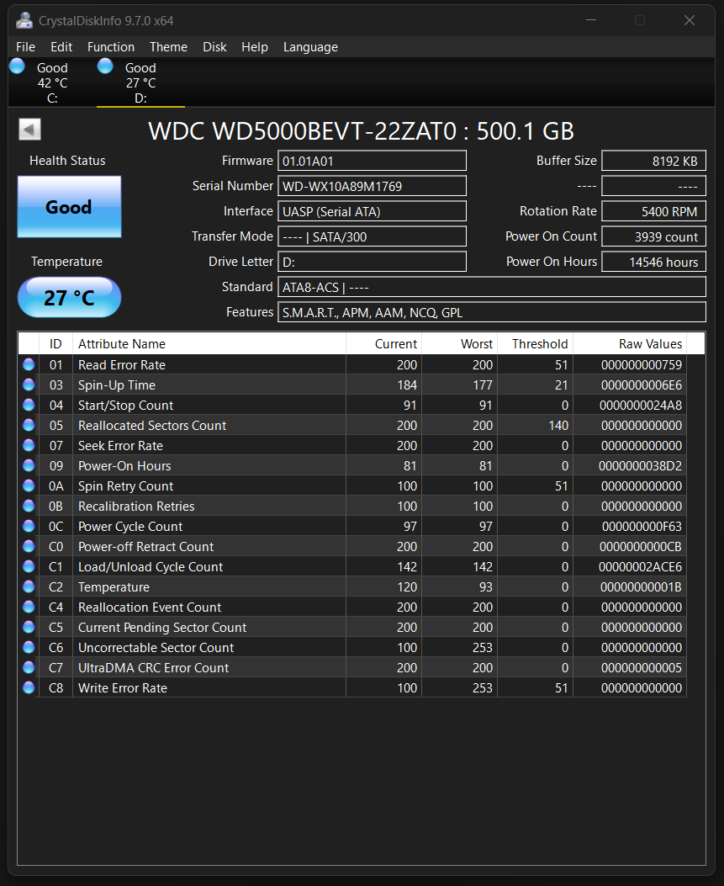Click raw value 000000000005 for CRC errors

pos(642,668)
